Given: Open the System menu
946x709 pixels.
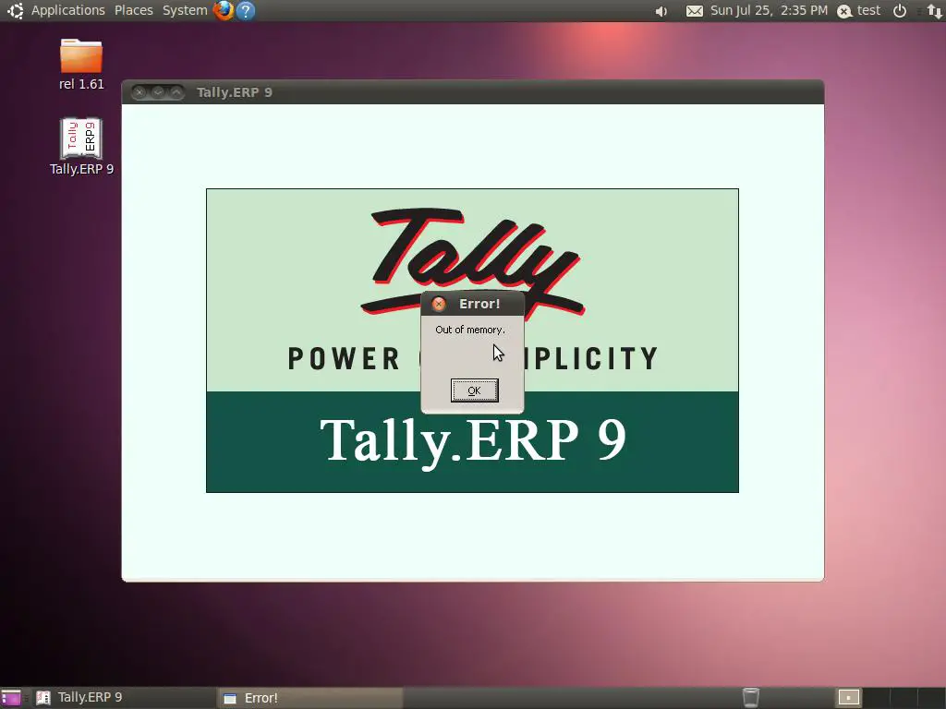Looking at the screenshot, I should pos(185,10).
